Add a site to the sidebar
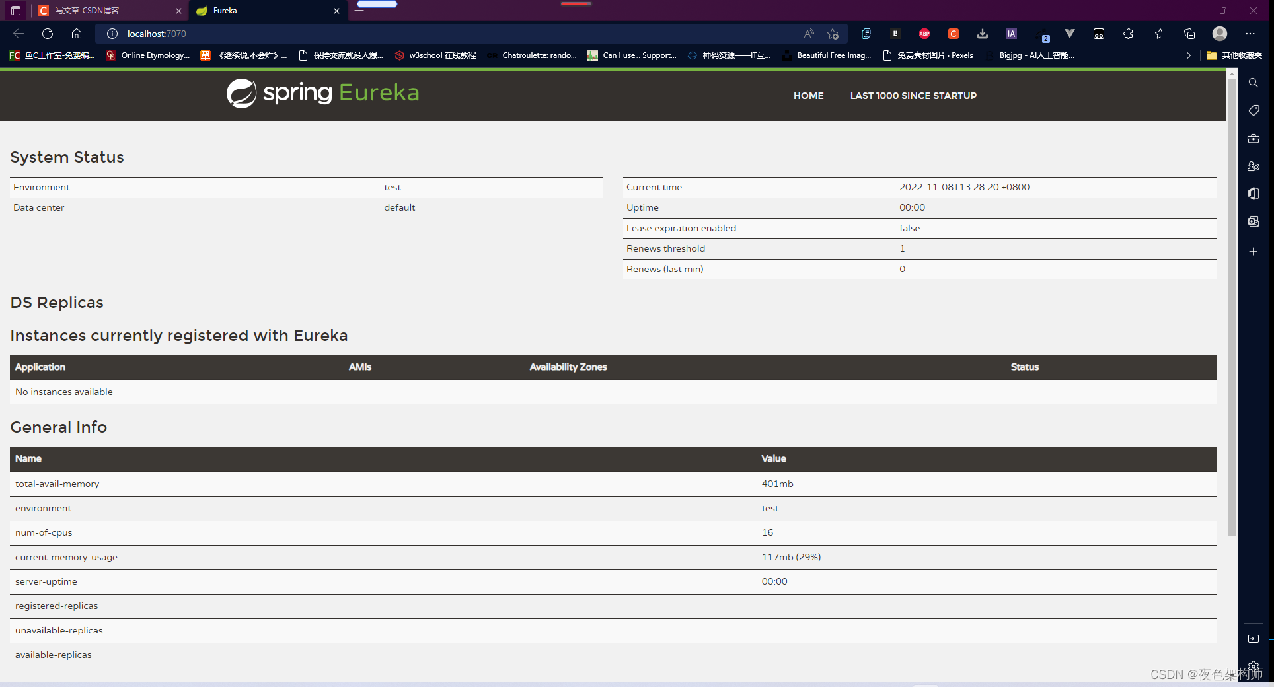Viewport: 1274px width, 687px height. point(1254,252)
